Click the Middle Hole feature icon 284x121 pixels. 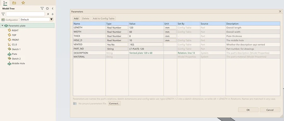pyautogui.click(x=9, y=63)
